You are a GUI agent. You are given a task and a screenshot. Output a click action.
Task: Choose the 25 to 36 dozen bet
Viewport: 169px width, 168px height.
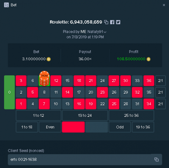tap(131, 115)
